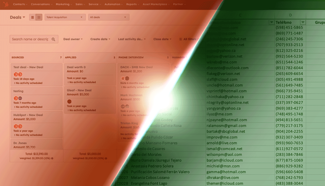Open the Conversations menu

(x=42, y=4)
